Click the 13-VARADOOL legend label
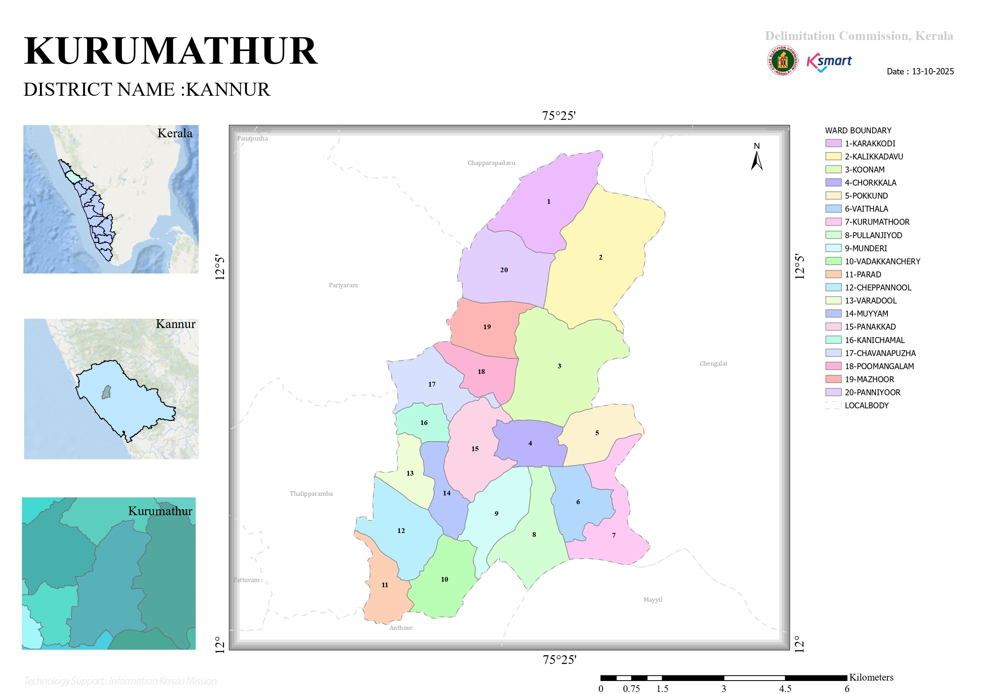982x694 pixels. [870, 301]
